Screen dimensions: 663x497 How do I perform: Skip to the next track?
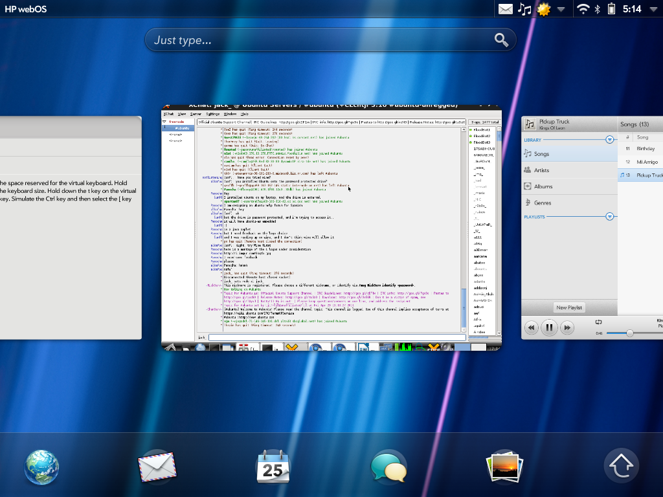click(x=567, y=328)
